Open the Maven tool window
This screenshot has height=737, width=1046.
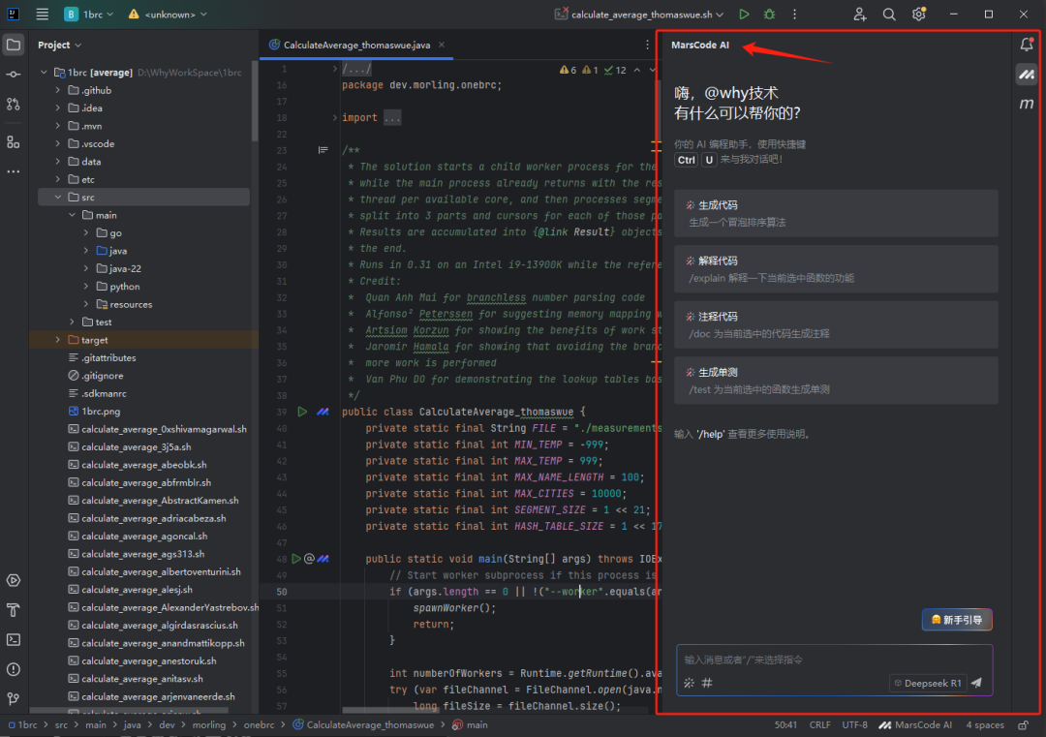click(x=1027, y=104)
